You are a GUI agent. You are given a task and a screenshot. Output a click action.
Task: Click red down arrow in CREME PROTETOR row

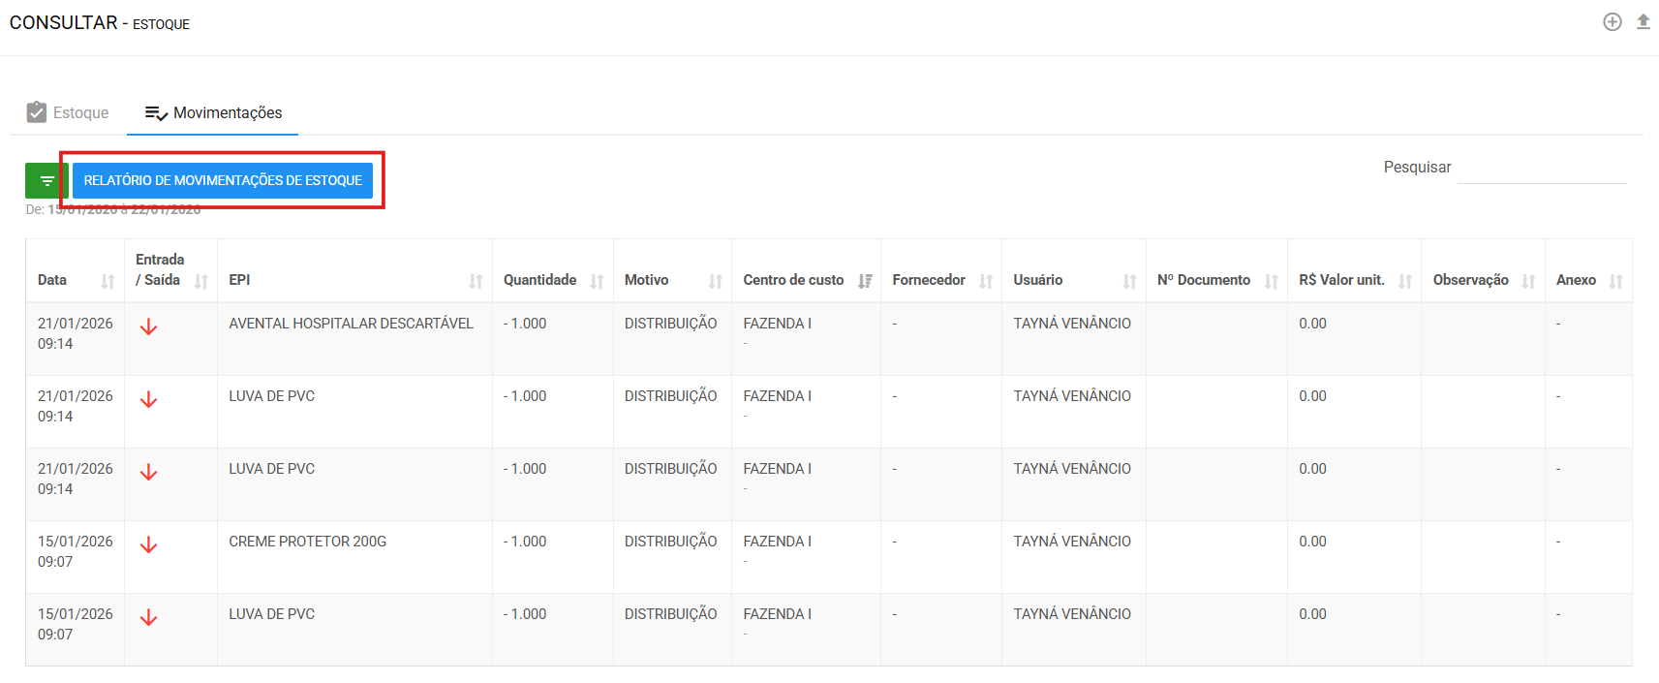[148, 545]
